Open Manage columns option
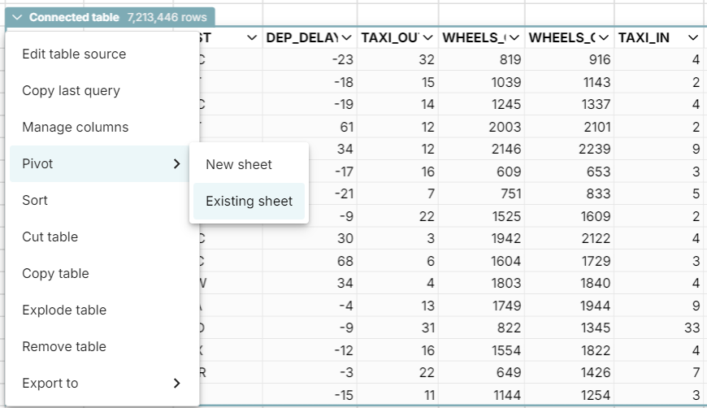The height and width of the screenshot is (408, 707). click(75, 128)
